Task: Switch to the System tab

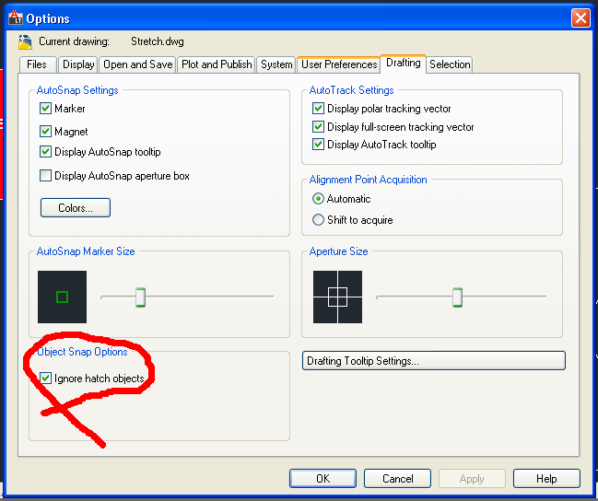Action: [276, 64]
